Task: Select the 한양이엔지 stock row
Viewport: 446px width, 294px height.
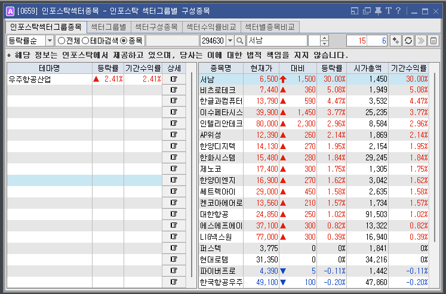Action: coord(313,180)
